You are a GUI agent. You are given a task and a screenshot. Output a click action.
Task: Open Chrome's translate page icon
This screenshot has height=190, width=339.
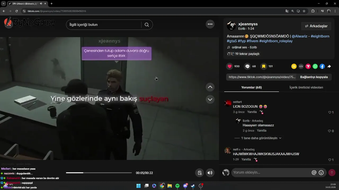click(287, 11)
